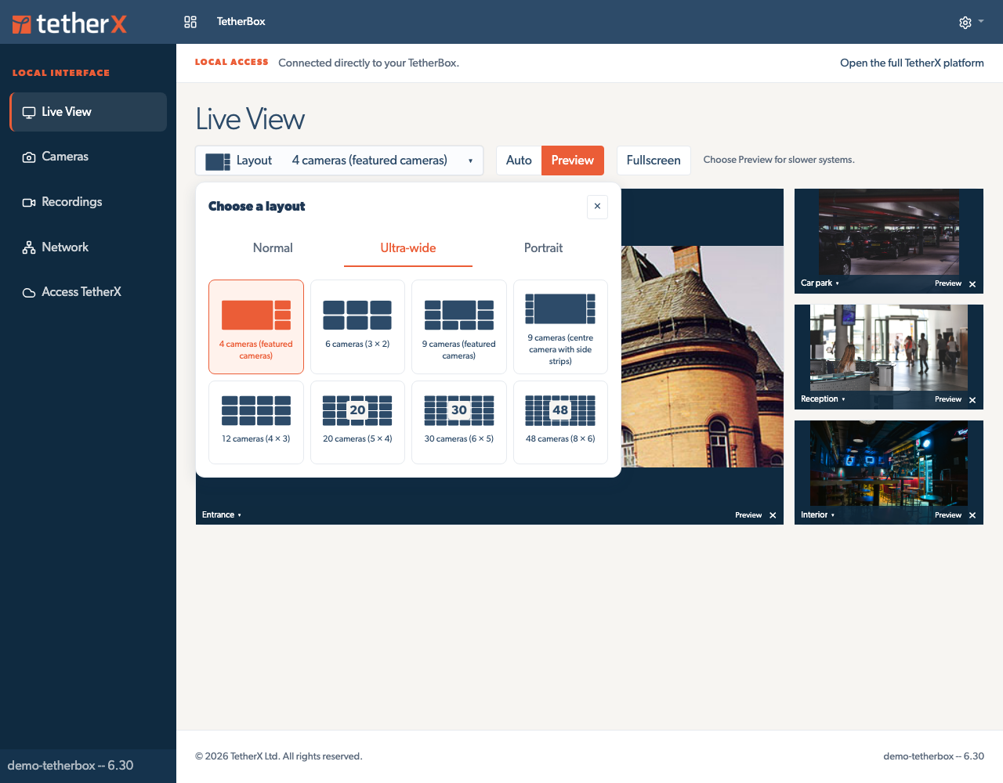Click the TetherX logo
1003x783 pixels.
[x=69, y=23]
